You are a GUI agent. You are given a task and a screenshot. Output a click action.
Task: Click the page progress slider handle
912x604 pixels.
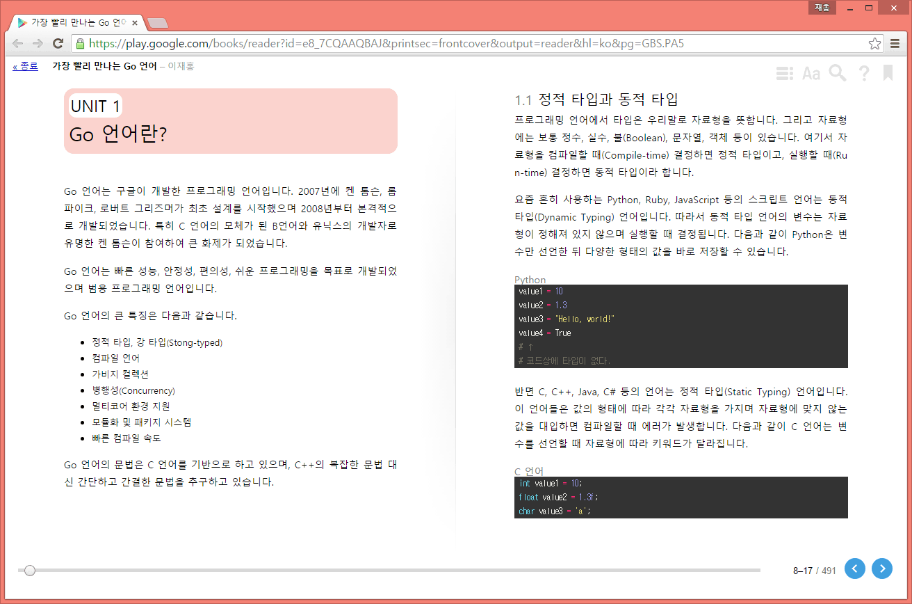pos(30,571)
